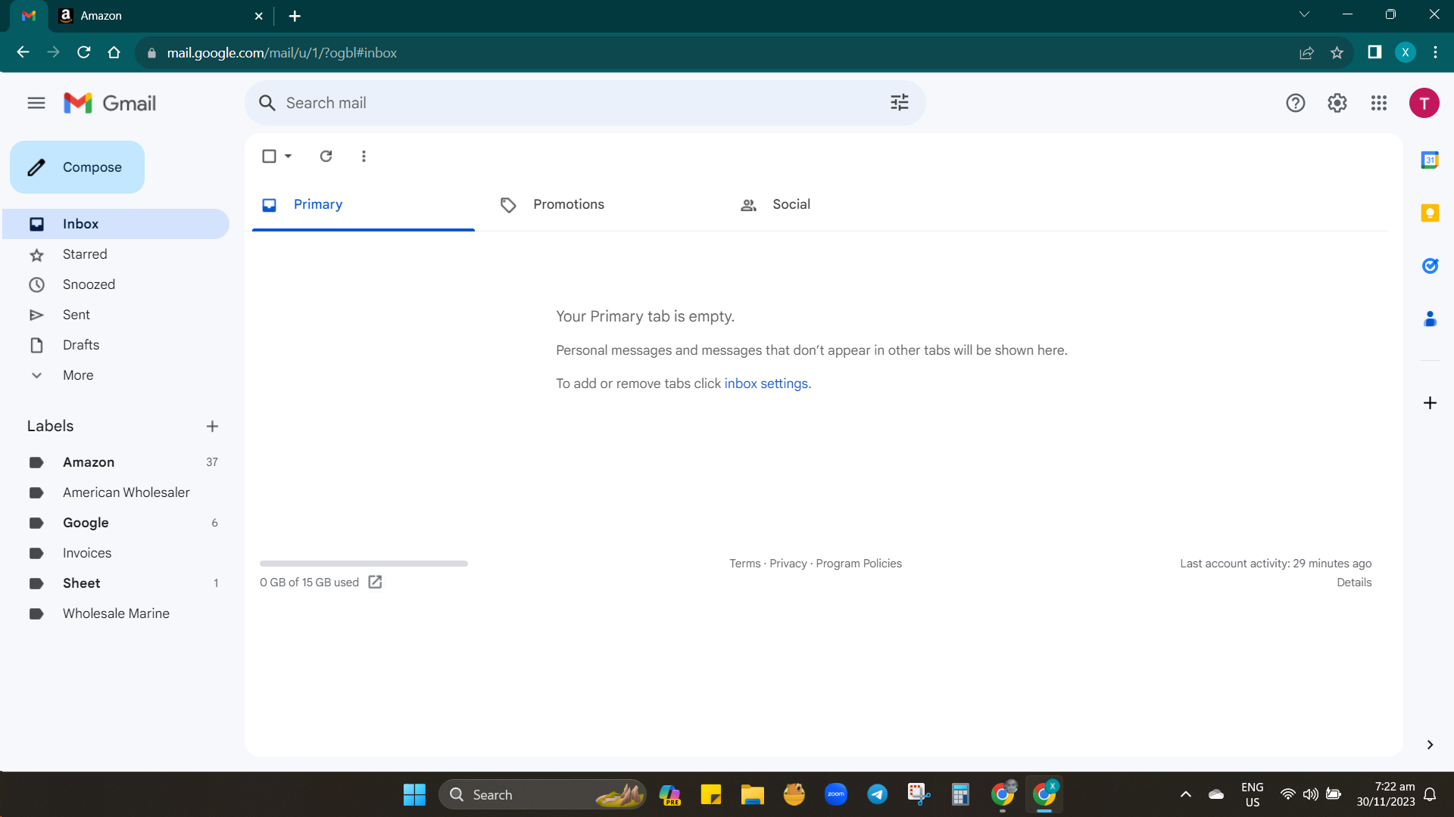Image resolution: width=1454 pixels, height=817 pixels.
Task: Tick the select all checkbox
Action: tap(269, 156)
